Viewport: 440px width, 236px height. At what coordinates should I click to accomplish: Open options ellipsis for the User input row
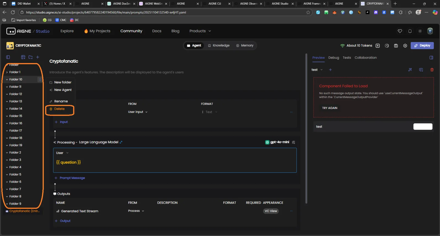point(291,112)
